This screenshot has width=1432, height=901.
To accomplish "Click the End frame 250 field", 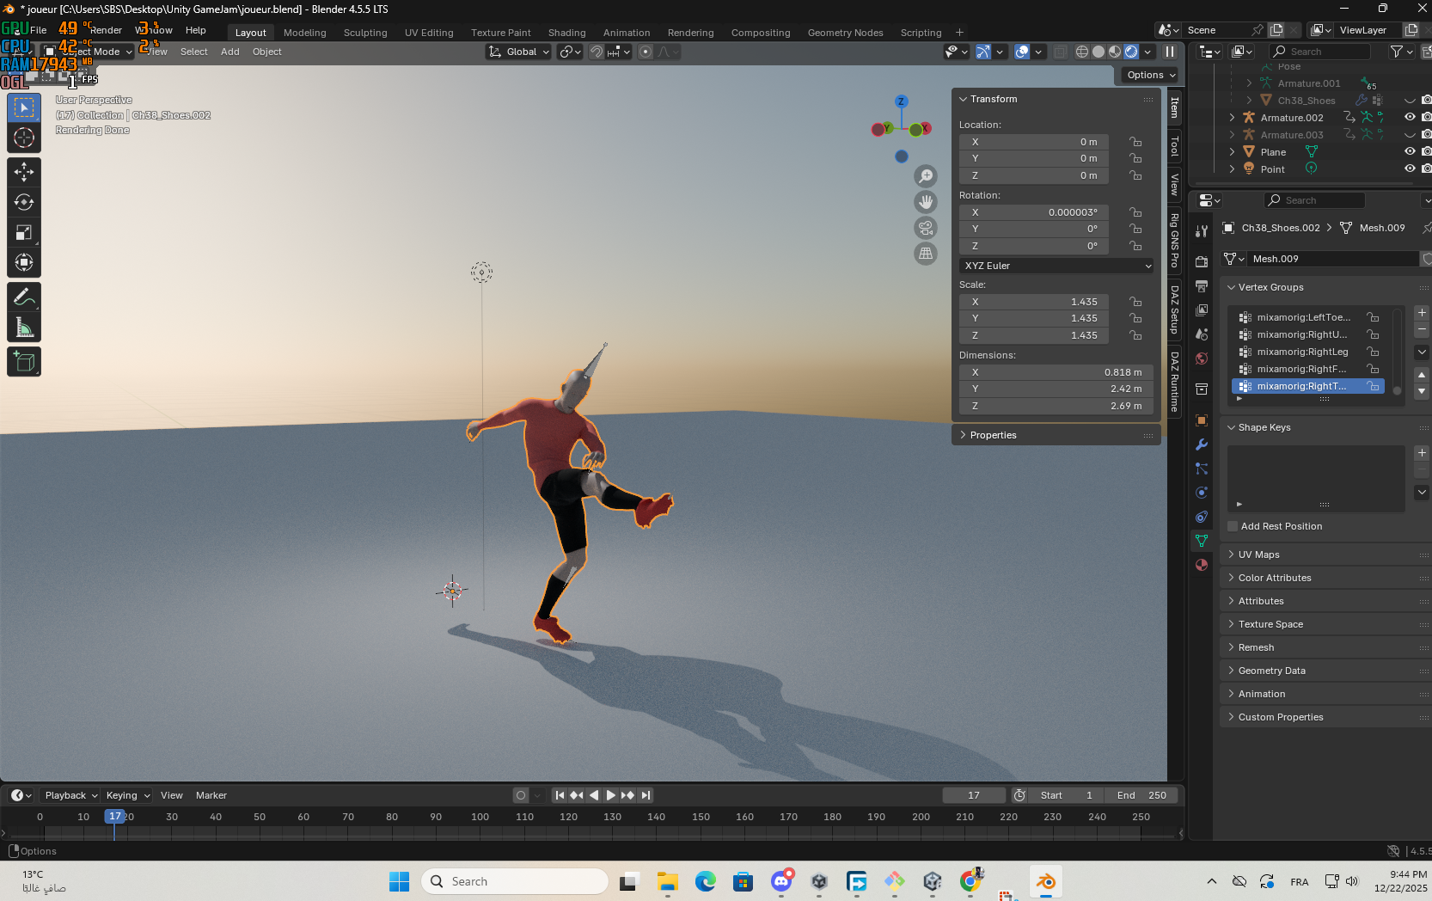I will (1141, 795).
